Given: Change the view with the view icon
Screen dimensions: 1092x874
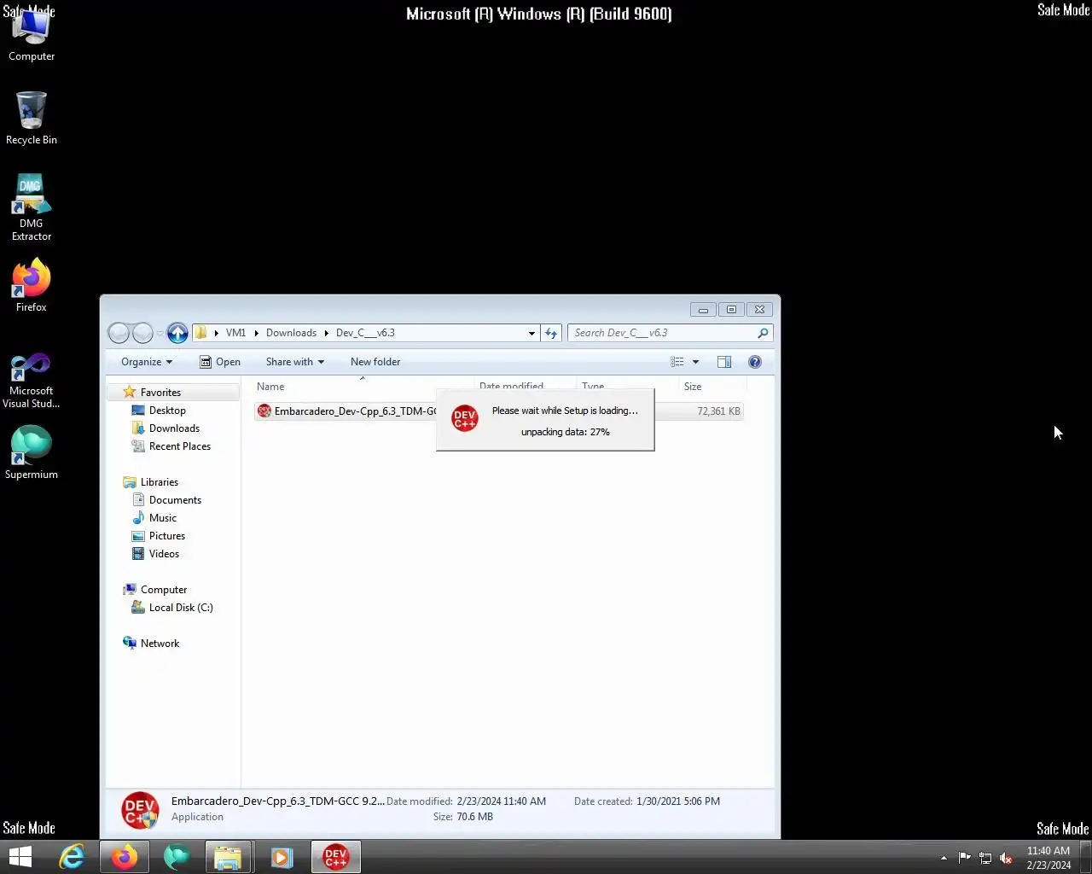Looking at the screenshot, I should point(677,362).
